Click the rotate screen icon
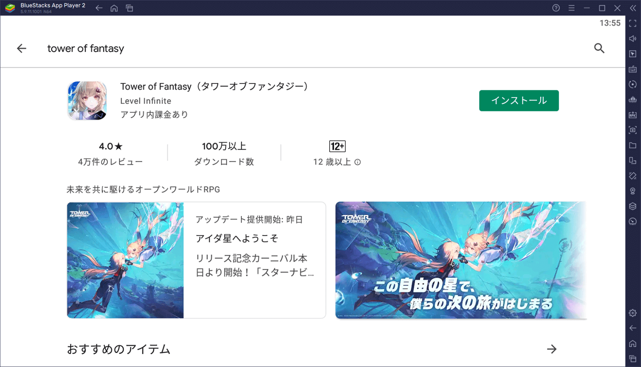The width and height of the screenshot is (641, 367). (633, 176)
